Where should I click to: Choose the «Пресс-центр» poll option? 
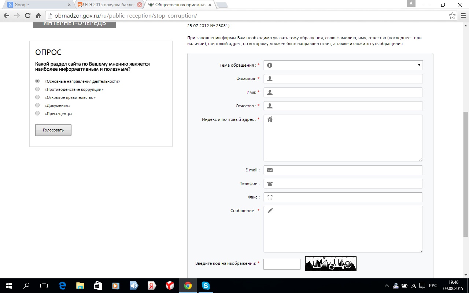37,114
